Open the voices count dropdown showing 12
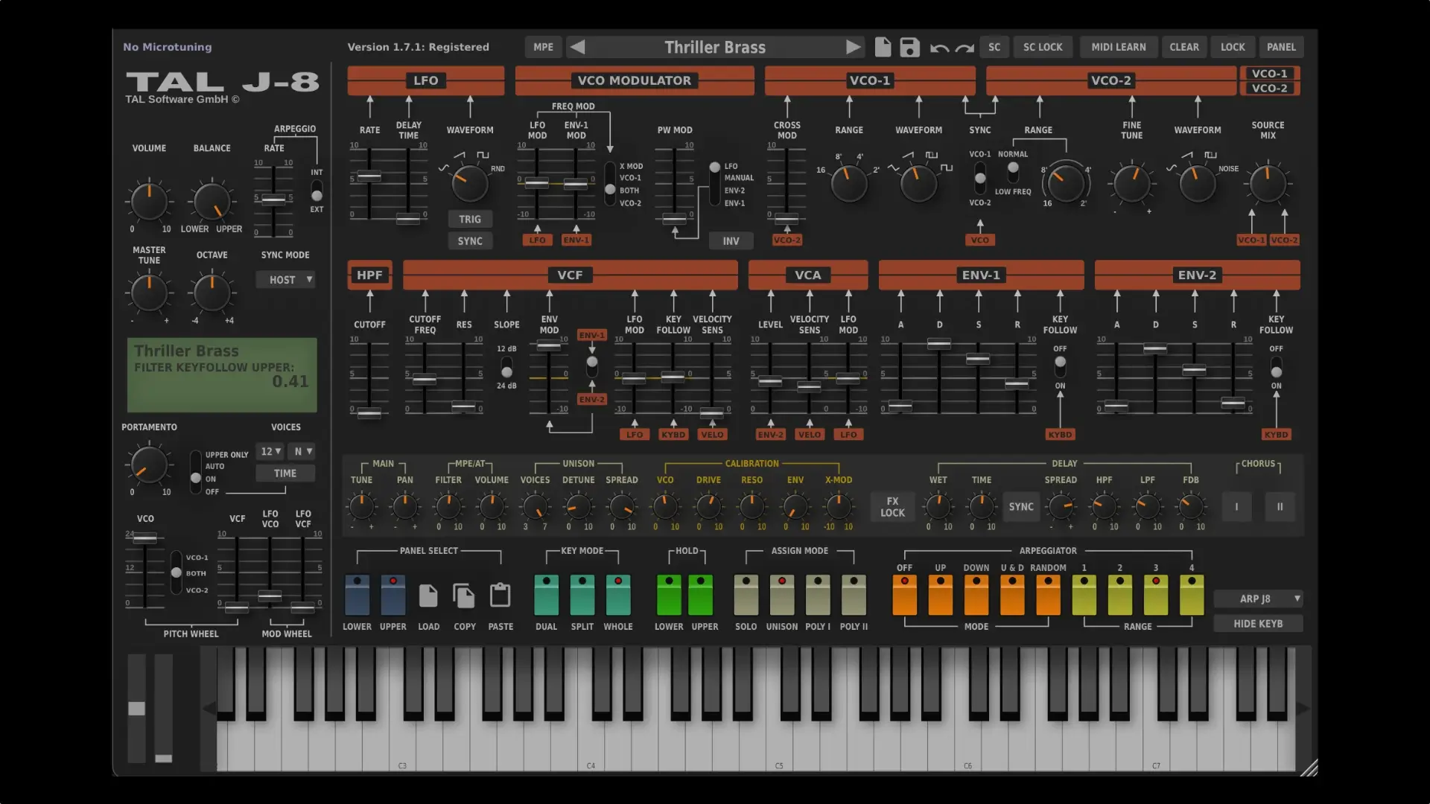Screen dimensions: 1430x804 click(270, 451)
